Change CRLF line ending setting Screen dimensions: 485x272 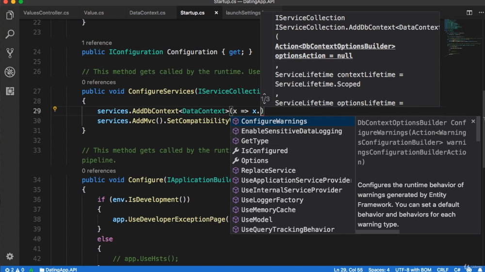coord(443,270)
